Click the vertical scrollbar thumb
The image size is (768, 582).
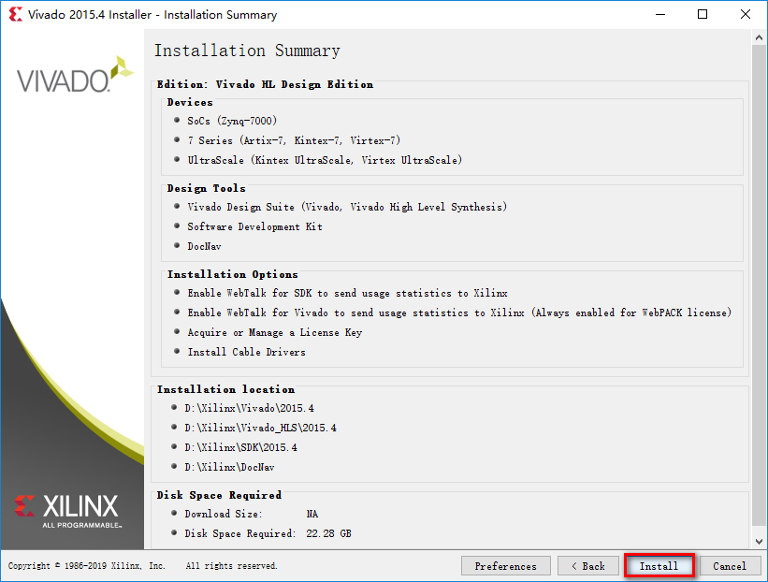tap(759, 284)
